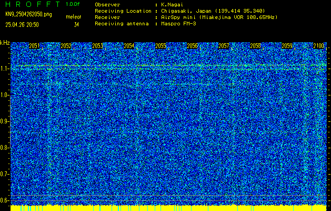Viewport: 331px width, 211px height.
Task: Click the Receiving Location field label
Action: click(x=123, y=11)
